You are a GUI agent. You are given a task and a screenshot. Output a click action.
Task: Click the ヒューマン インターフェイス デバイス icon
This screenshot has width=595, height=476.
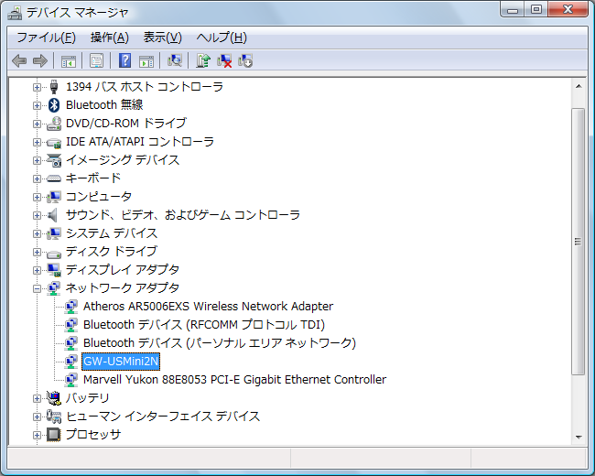(x=54, y=416)
